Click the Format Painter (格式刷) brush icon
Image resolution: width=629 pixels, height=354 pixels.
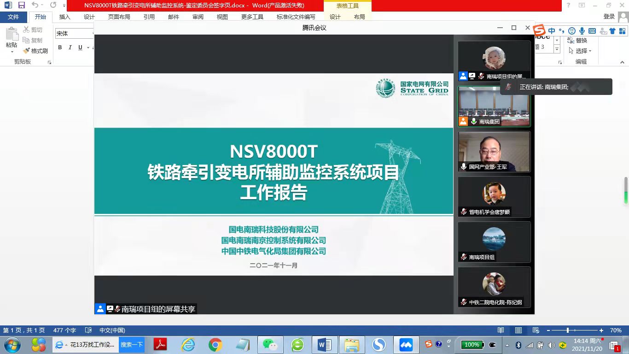click(27, 51)
